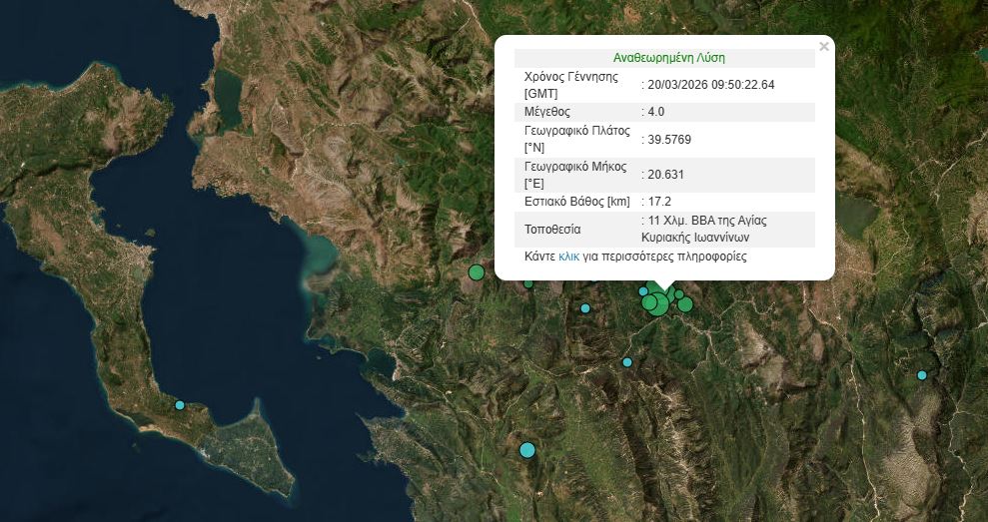Select the rightmost green marker of the cluster
The image size is (988, 522).
pyautogui.click(x=685, y=304)
